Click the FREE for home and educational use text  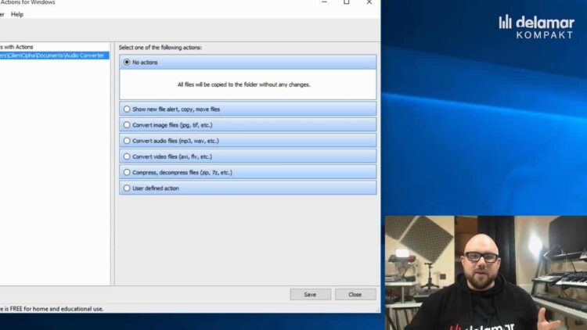click(x=52, y=309)
